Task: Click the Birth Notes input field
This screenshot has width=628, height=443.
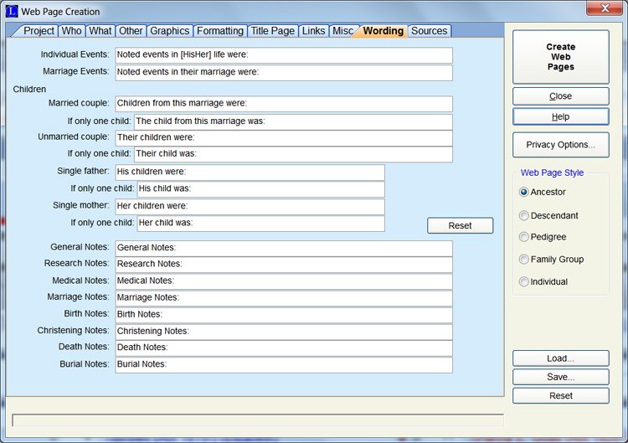Action: [x=284, y=315]
